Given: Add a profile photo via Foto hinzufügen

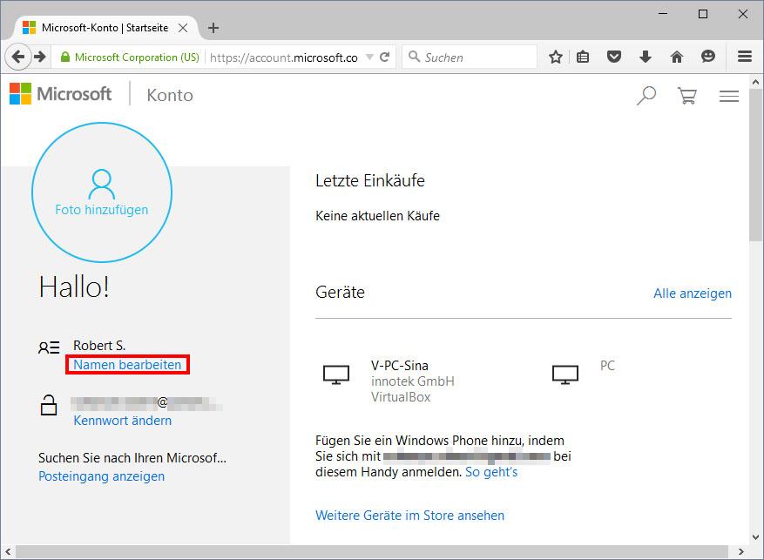Looking at the screenshot, I should 102,192.
